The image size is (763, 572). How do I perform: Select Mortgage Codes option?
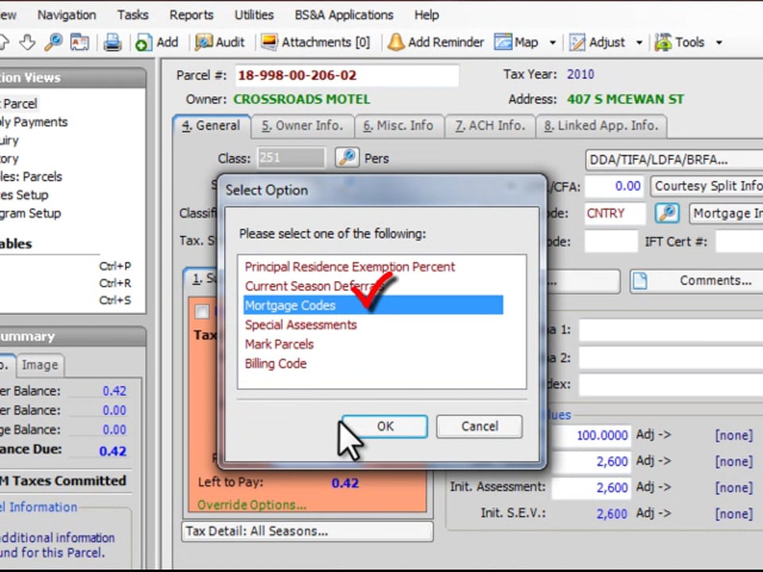[373, 305]
